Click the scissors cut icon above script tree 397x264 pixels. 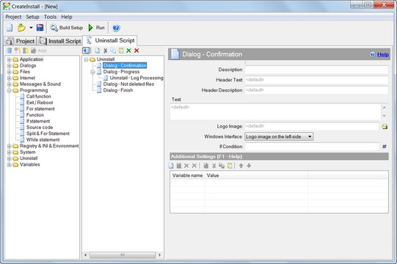coord(106,51)
